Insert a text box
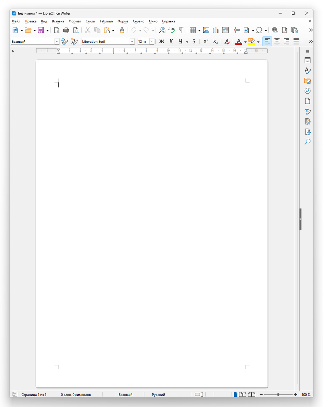 coord(225,30)
